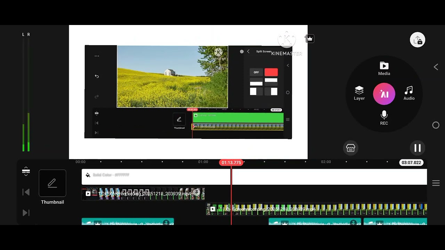This screenshot has height=250, width=445.
Task: Tap the home circle inside recorded preview
Action: pyautogui.click(x=288, y=92)
